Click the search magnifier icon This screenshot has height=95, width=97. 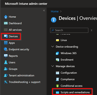coord(53,30)
